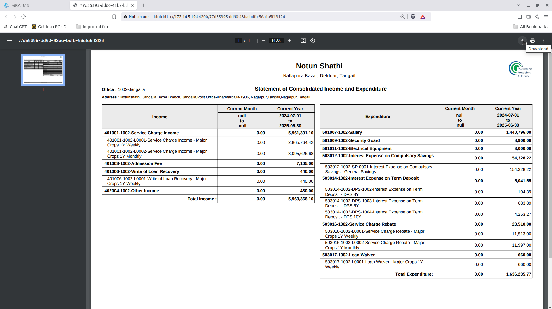This screenshot has height=309, width=552.
Task: Click the Interest Expense DPS 5Y row
Action: [x=426, y=203]
